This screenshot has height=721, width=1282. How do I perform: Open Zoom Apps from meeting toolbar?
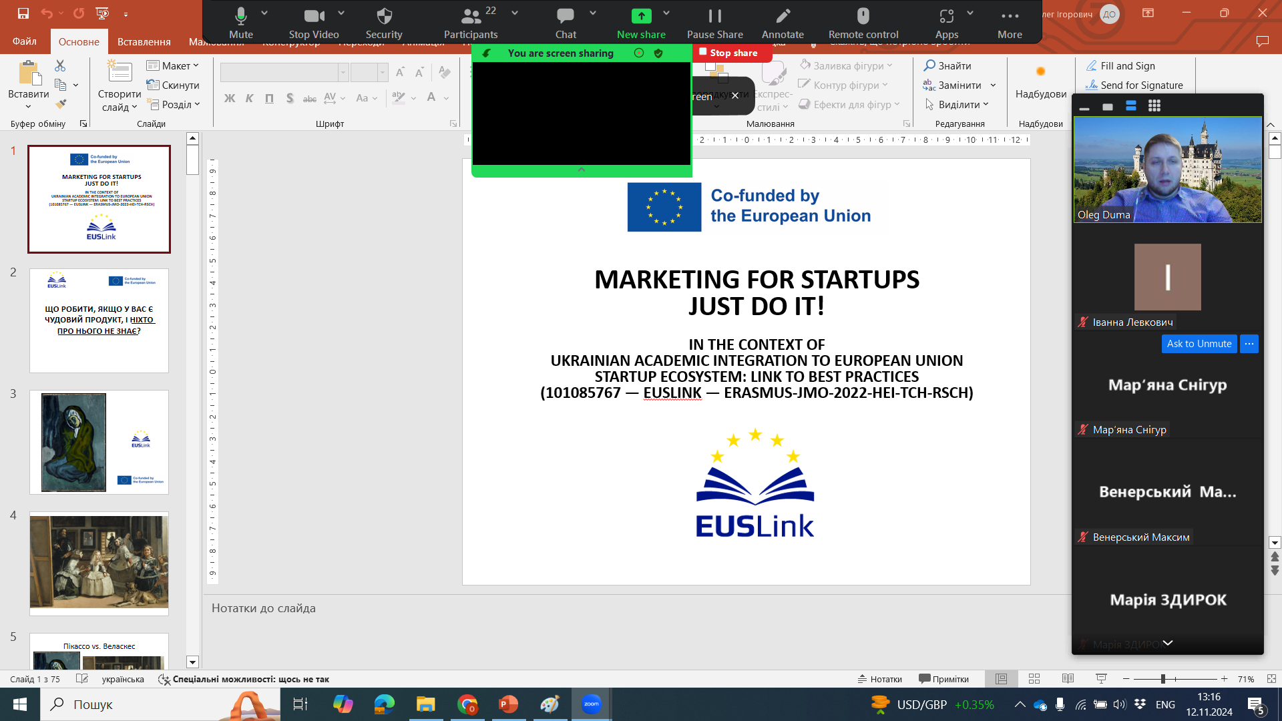point(946,16)
